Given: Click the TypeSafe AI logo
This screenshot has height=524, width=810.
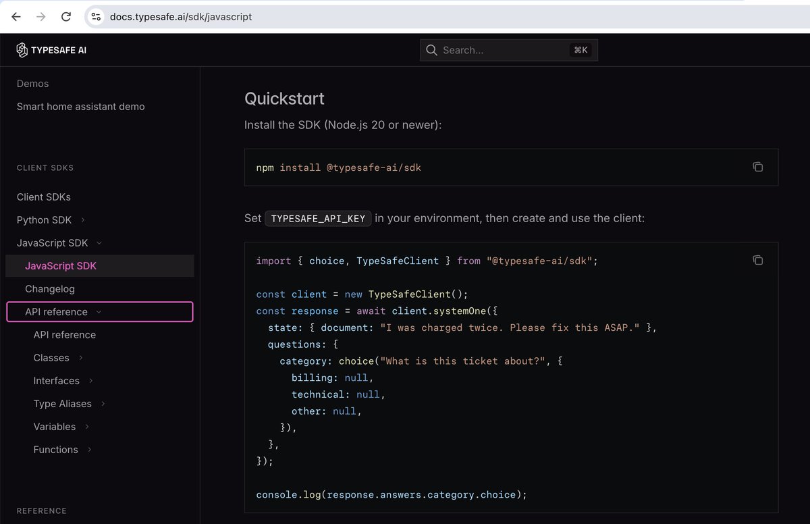Looking at the screenshot, I should click(x=51, y=50).
